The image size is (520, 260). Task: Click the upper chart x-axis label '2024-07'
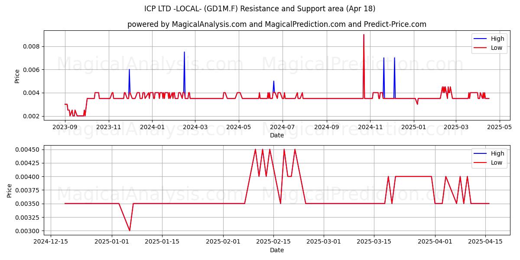point(283,127)
